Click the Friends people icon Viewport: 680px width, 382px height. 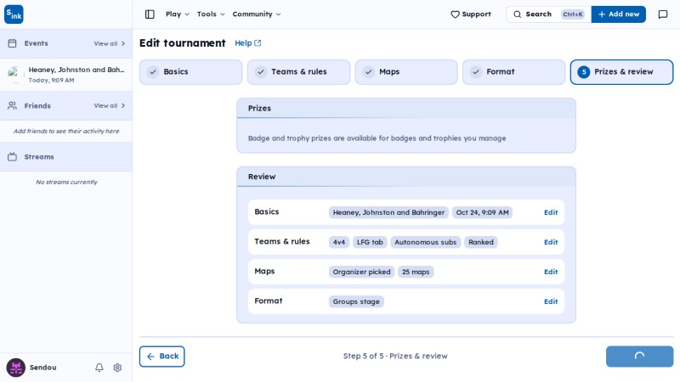pos(12,105)
